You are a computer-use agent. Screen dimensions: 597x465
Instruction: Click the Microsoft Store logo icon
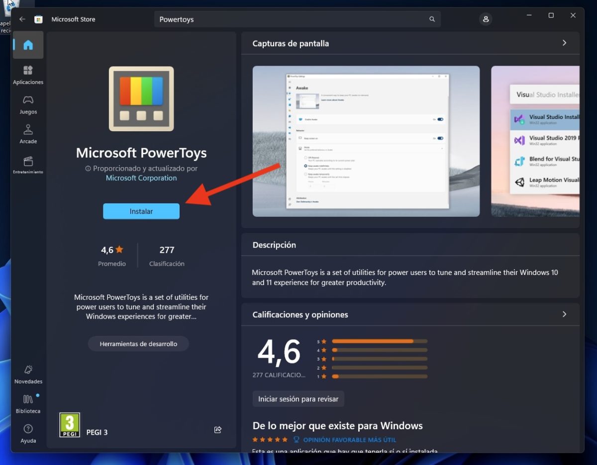38,19
